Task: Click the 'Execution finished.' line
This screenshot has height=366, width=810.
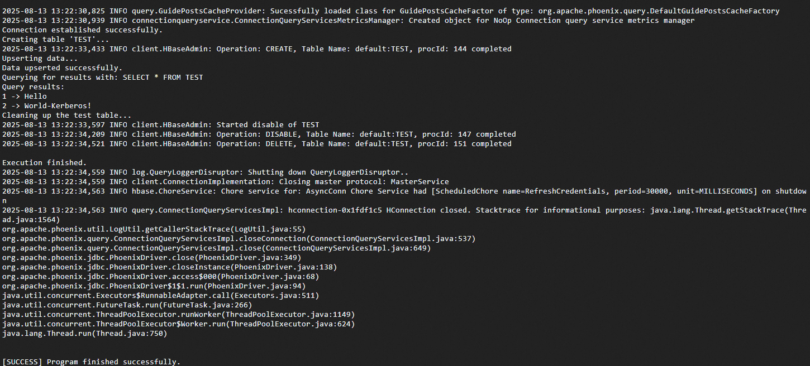Action: 44,163
